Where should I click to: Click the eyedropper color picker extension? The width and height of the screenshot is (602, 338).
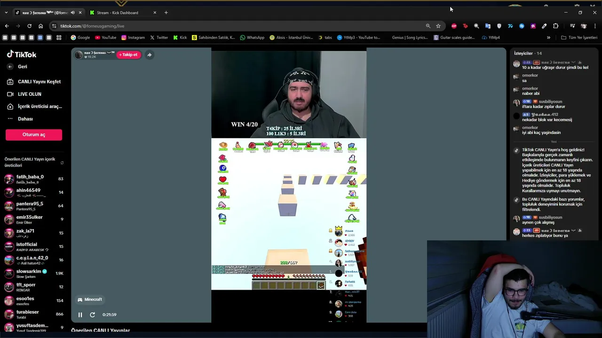coord(544,26)
